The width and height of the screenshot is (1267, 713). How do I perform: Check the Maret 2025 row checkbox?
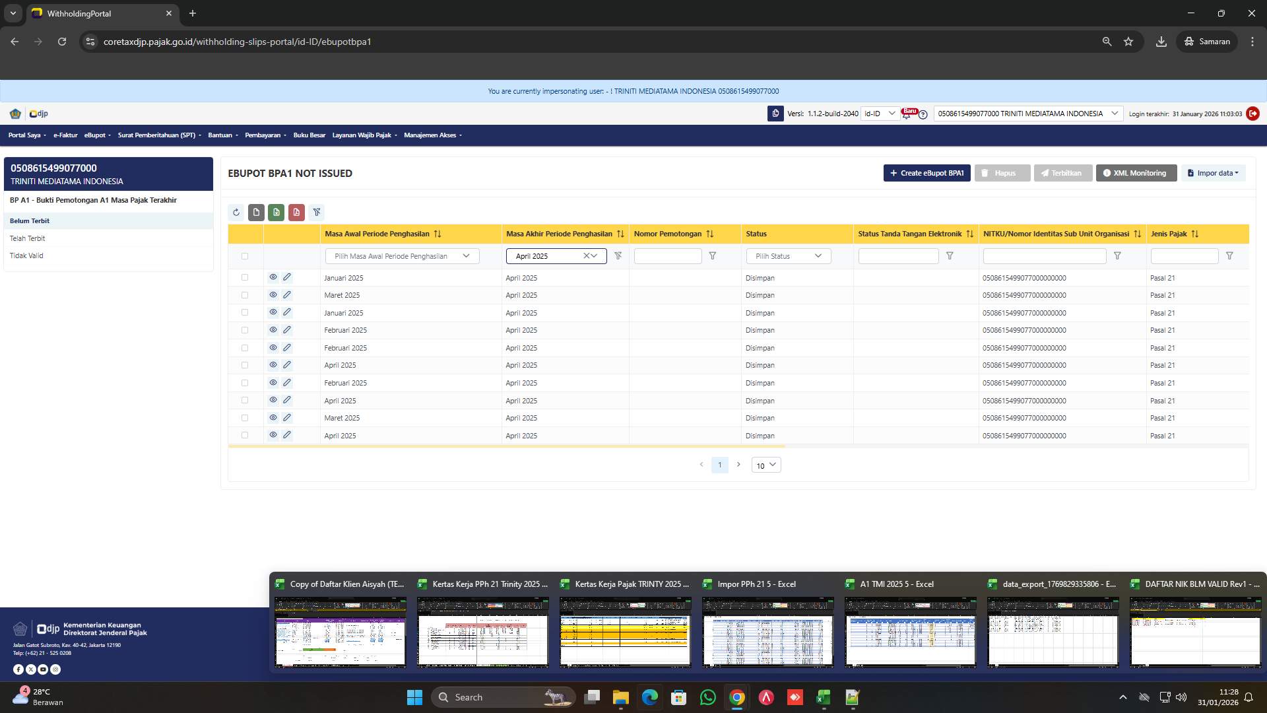[x=245, y=295]
